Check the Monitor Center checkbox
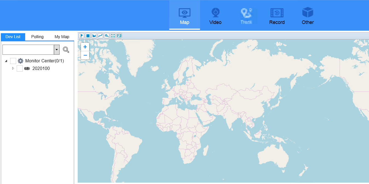Viewport: 369px width, 184px height. pos(13,61)
